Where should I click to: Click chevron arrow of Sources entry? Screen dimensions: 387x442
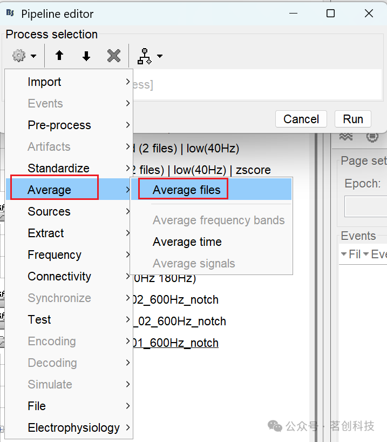click(x=128, y=211)
